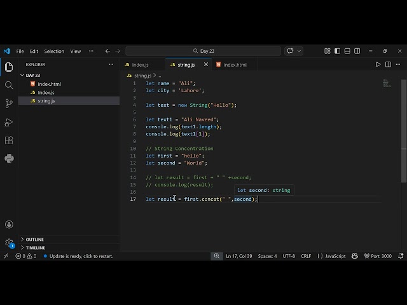Expand the OUTLINE section

69,240
